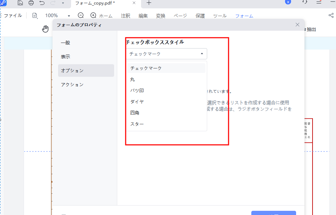
Task: Choose 丸 from the style list
Action: (x=133, y=79)
